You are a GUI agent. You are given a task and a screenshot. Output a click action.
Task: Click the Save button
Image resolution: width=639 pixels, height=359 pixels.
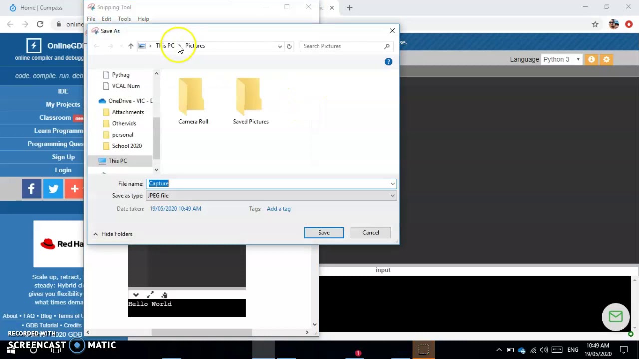324,233
